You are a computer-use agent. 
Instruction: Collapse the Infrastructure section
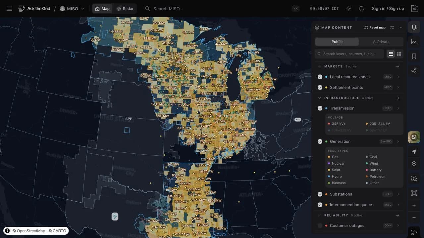click(320, 98)
